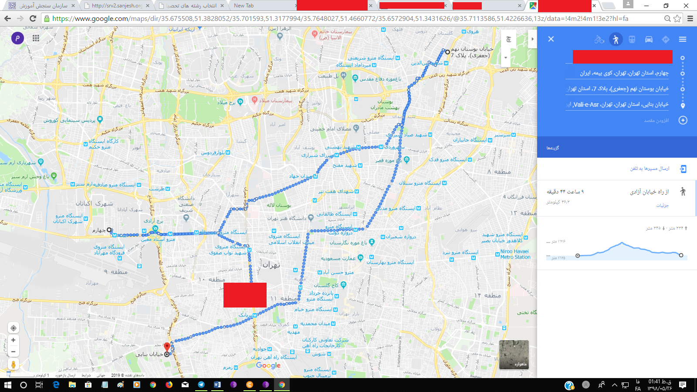Open Windows Start menu
The width and height of the screenshot is (697, 392).
click(x=7, y=385)
